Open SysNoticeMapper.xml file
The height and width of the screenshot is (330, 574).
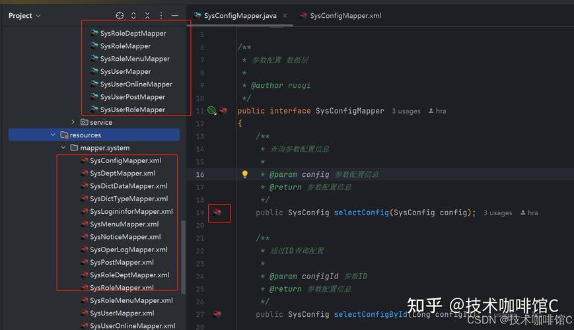[126, 237]
